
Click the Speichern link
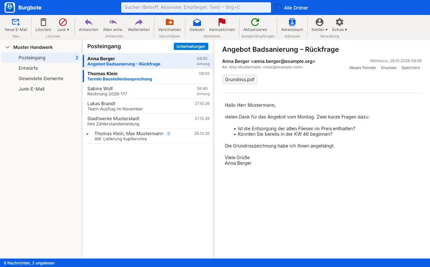410,68
